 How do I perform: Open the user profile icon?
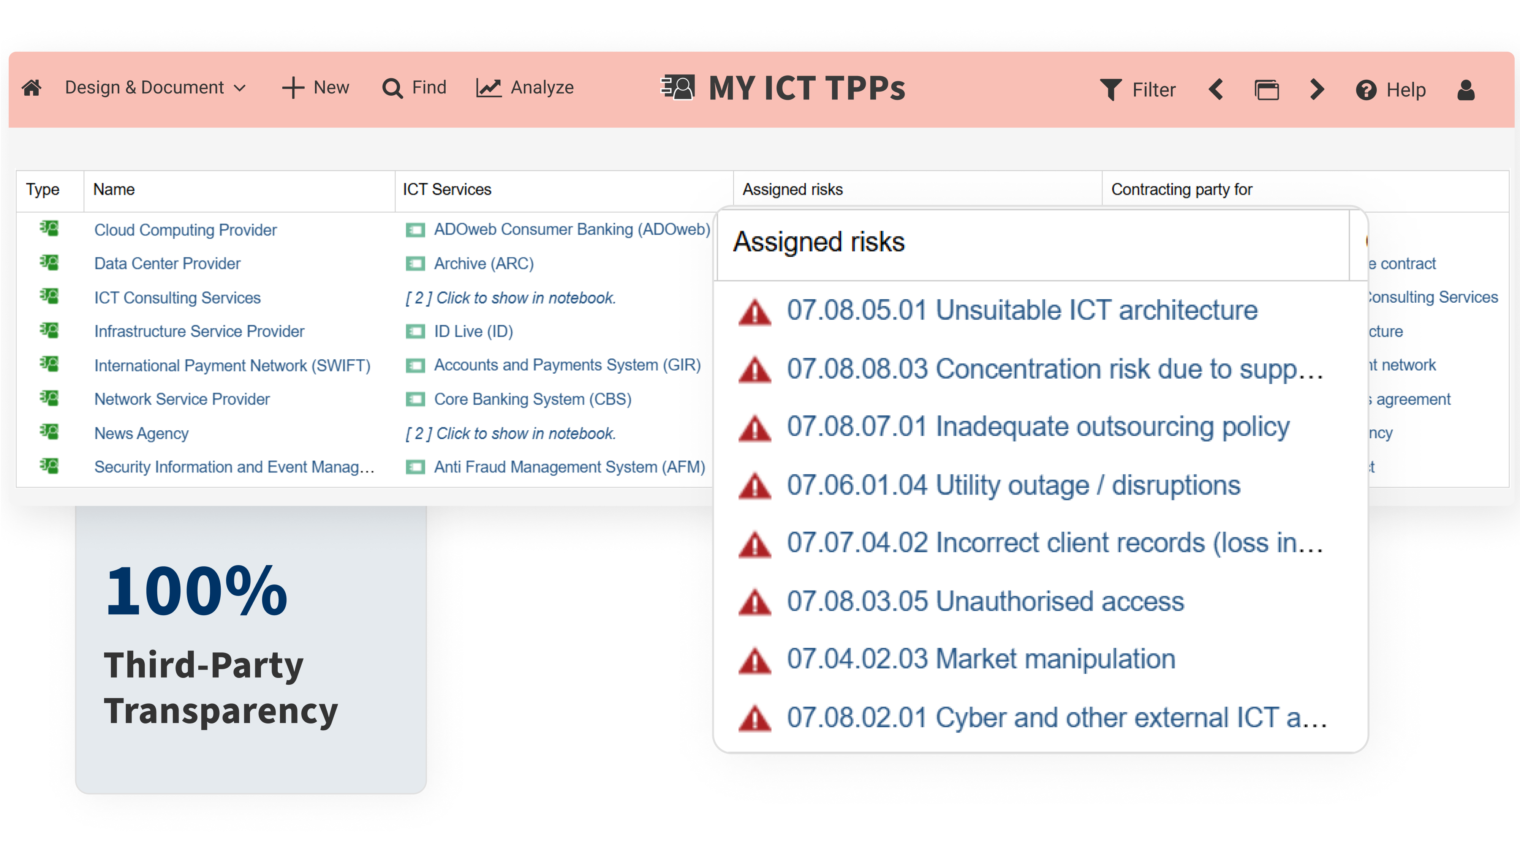[x=1466, y=90]
